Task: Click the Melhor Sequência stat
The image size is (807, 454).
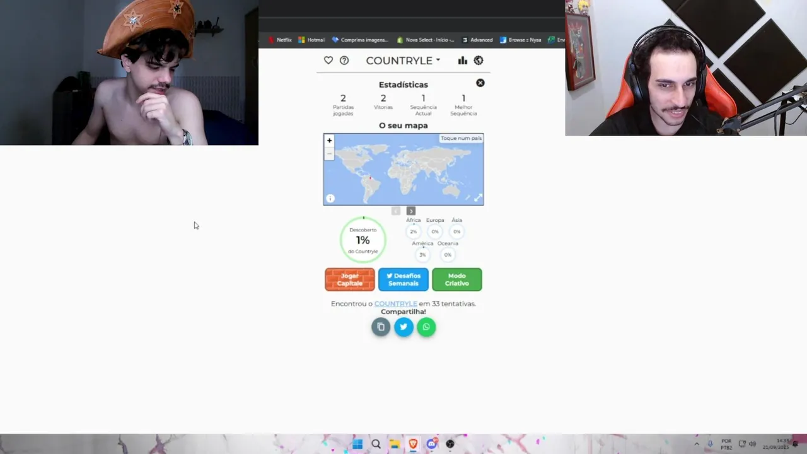Action: [463, 105]
